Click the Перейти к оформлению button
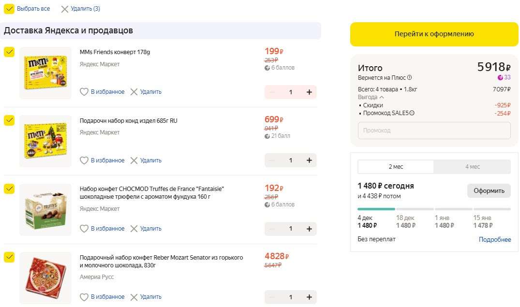This screenshot has height=307, width=520. tap(434, 34)
